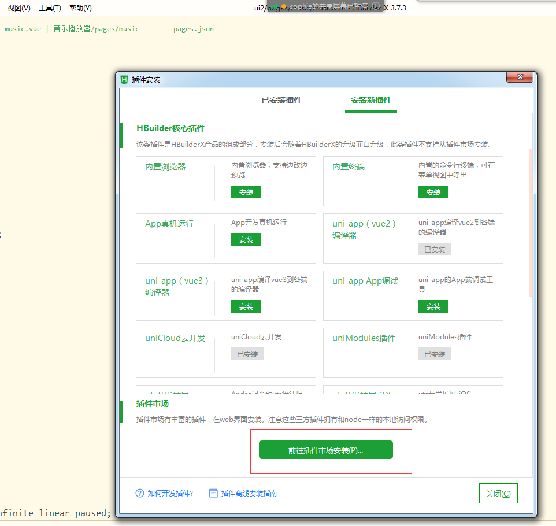556x526 pixels.
Task: Select the 已安装插件 tab
Action: click(281, 101)
